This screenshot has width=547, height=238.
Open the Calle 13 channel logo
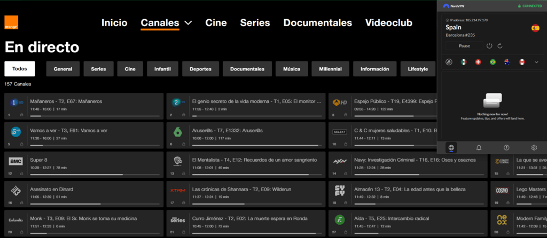pyautogui.click(x=15, y=191)
